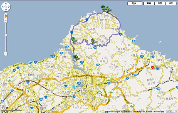Click the zoom slider handle
The height and width of the screenshot is (113, 178).
click(6, 35)
